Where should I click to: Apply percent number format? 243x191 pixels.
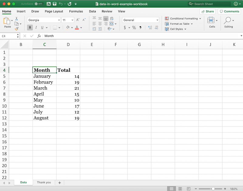[134, 27]
